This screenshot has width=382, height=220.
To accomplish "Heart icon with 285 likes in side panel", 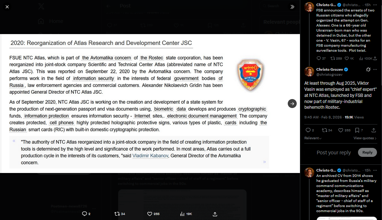I will 344,130.
